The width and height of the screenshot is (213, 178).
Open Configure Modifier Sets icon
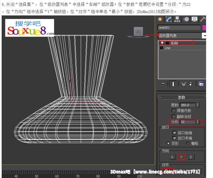click(x=201, y=84)
